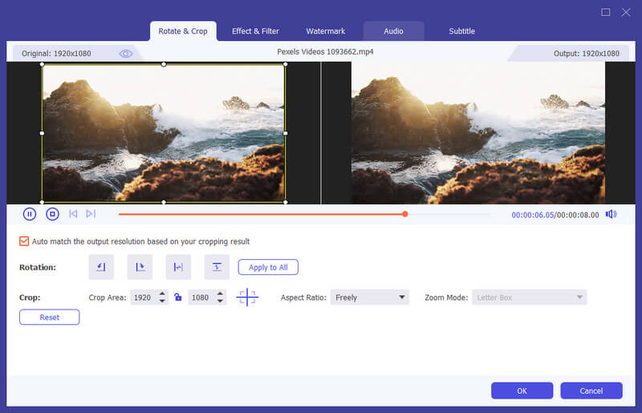The height and width of the screenshot is (413, 642).
Task: Pause the video preview playback
Action: (x=30, y=214)
